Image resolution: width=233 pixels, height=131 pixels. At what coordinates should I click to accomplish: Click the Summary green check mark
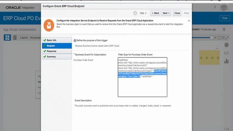coord(44,56)
